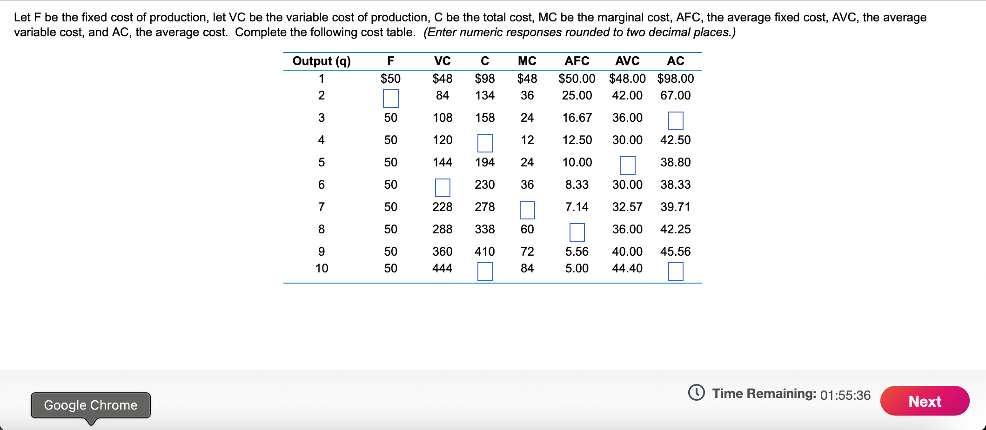Click the '5.56' AFC value in row 9
Screen dimensions: 986x430
[x=577, y=251]
